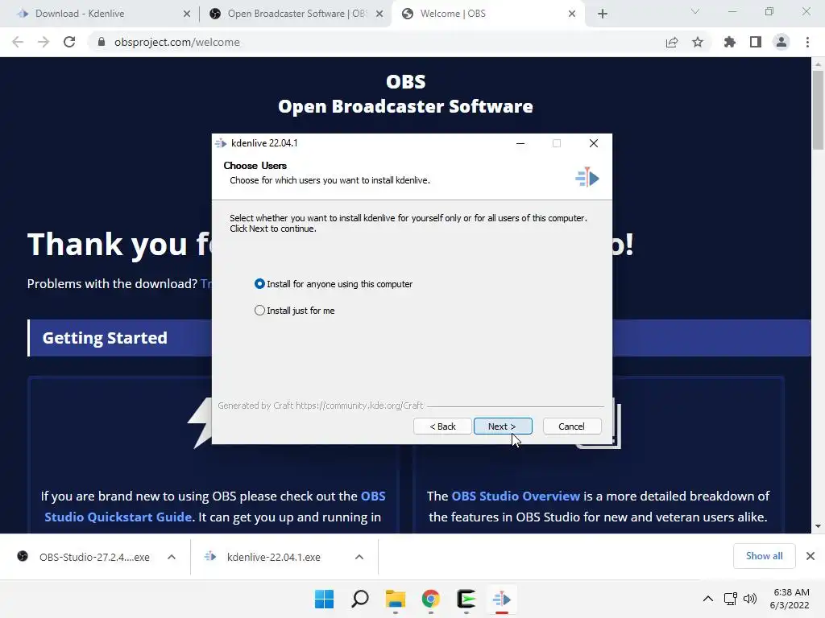Close the Open Broadcaster Software tab
This screenshot has height=618, width=825.
point(379,14)
